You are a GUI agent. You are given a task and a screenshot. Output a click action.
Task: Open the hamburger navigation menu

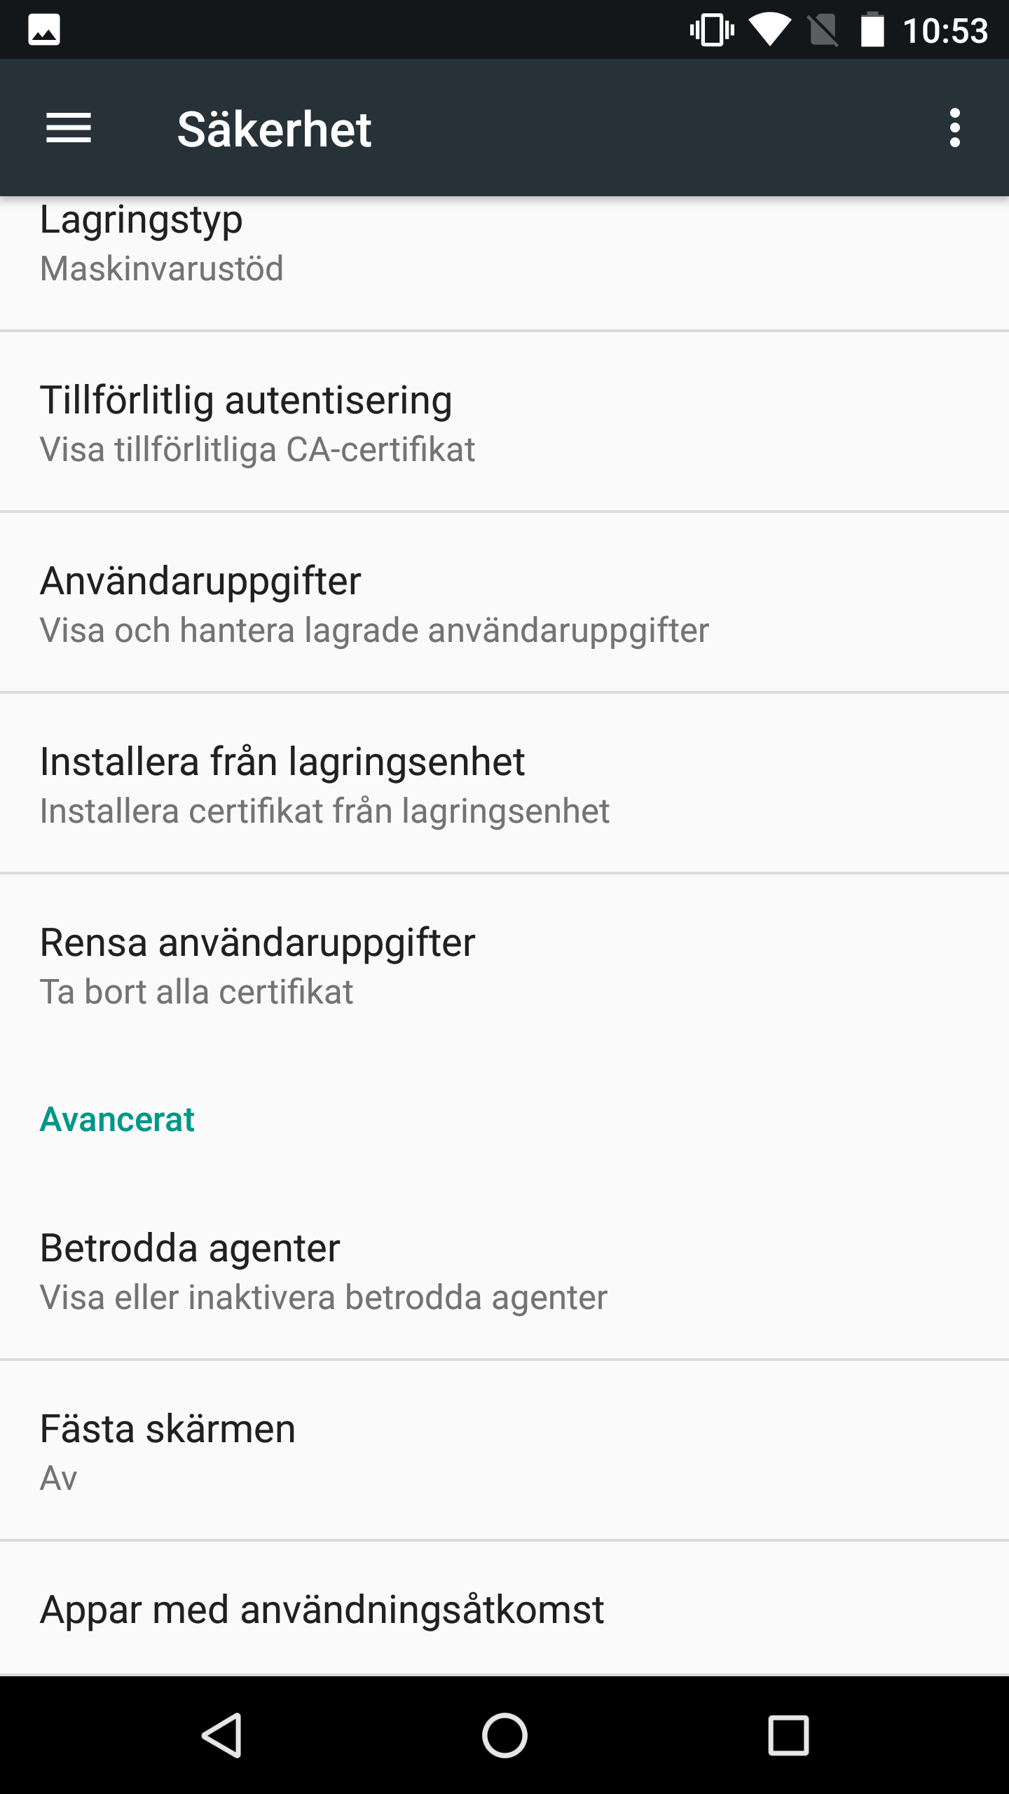(69, 128)
